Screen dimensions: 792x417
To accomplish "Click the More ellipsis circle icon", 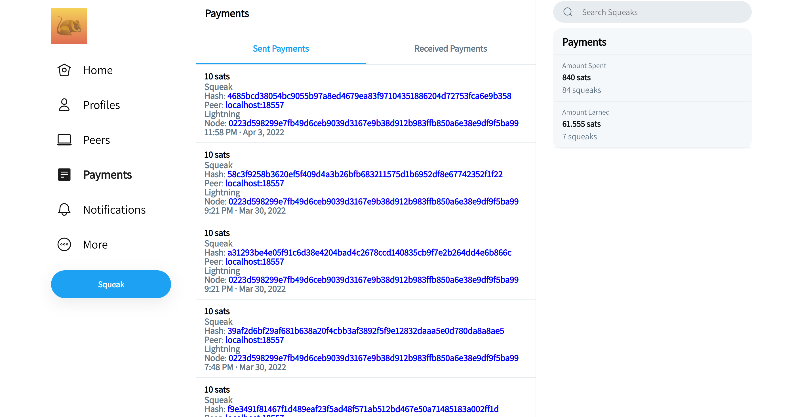I will (64, 245).
